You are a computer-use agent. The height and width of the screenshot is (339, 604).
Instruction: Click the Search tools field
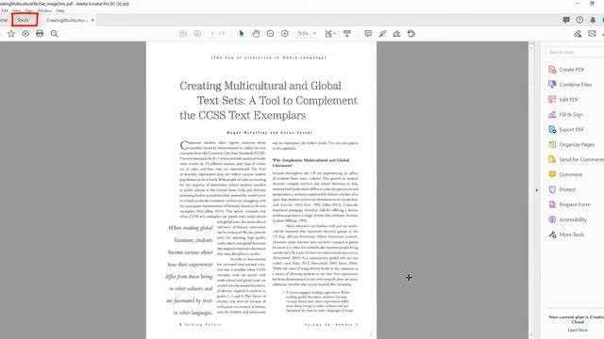pyautogui.click(x=575, y=52)
